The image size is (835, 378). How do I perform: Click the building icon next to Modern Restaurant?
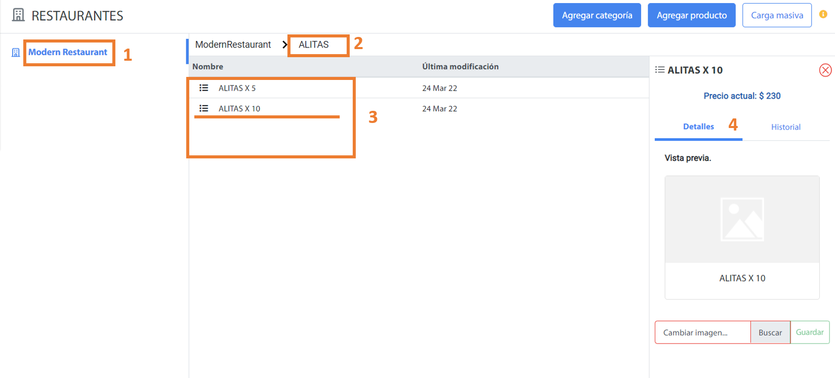click(x=16, y=53)
